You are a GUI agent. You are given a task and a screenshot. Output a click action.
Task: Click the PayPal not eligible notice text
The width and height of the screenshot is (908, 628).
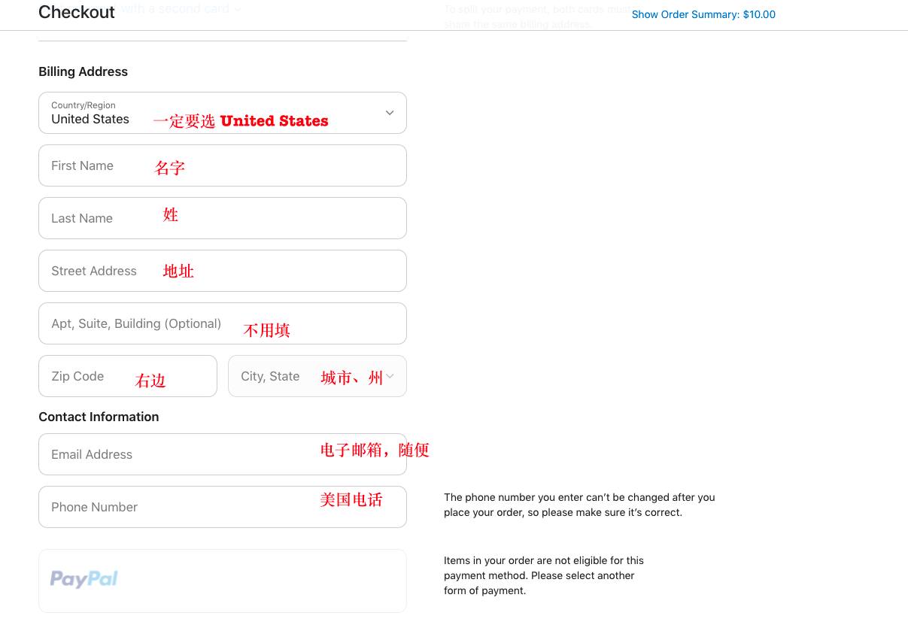(543, 575)
